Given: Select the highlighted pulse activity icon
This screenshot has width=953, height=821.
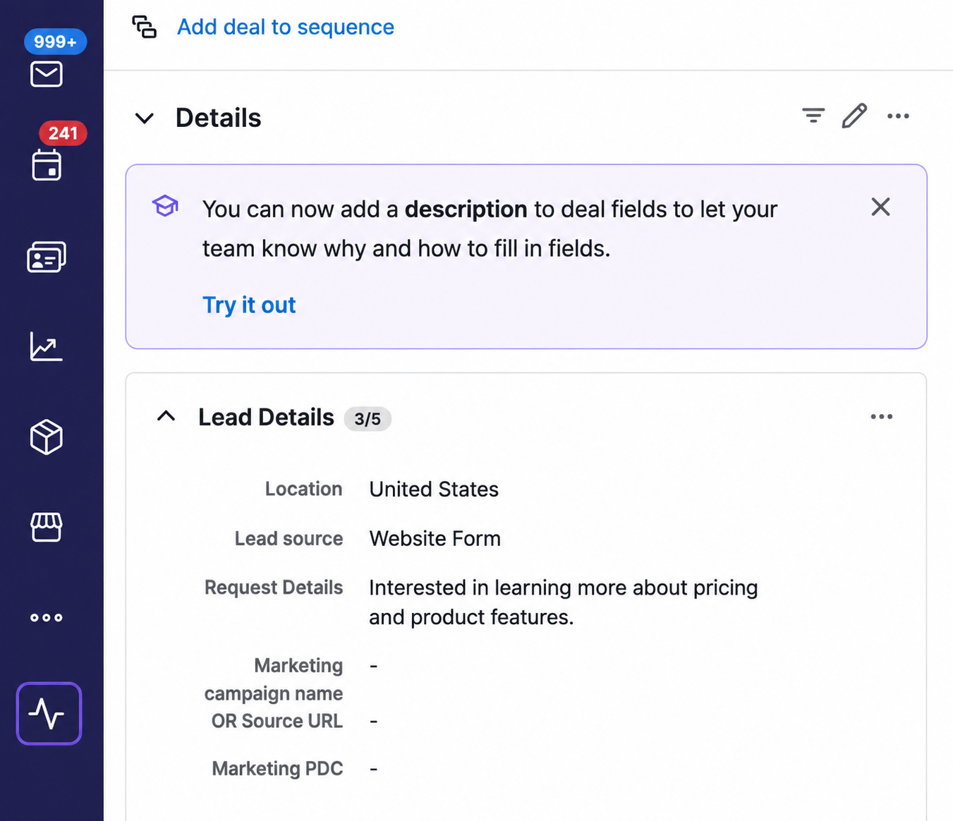Looking at the screenshot, I should 49,713.
